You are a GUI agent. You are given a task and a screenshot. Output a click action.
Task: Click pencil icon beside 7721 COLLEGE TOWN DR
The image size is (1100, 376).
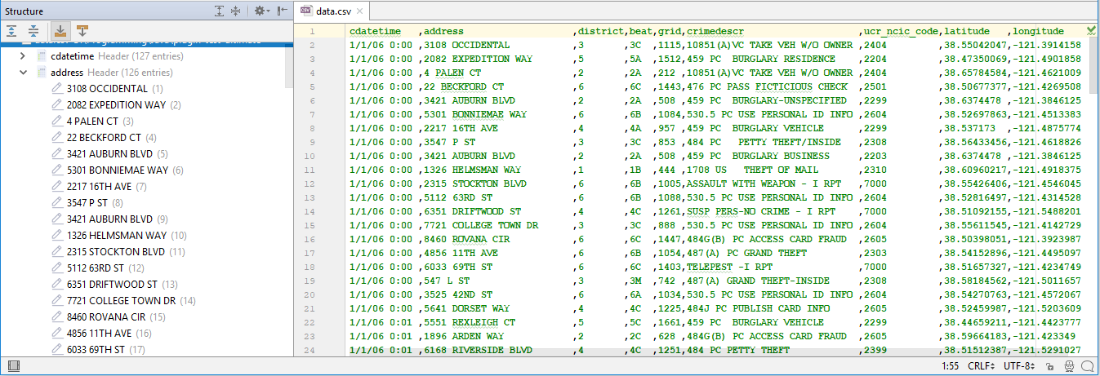click(57, 301)
